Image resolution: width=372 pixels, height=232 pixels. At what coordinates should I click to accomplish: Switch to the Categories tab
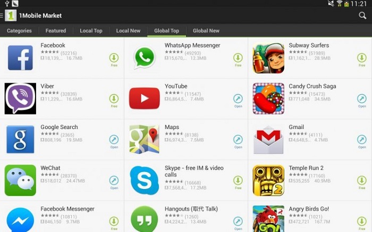point(19,31)
